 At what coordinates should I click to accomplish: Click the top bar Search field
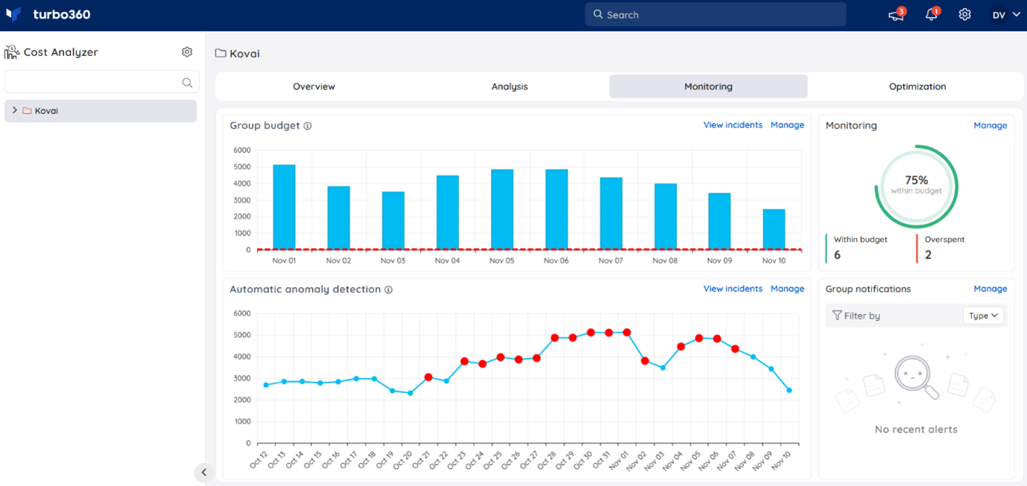pos(715,13)
